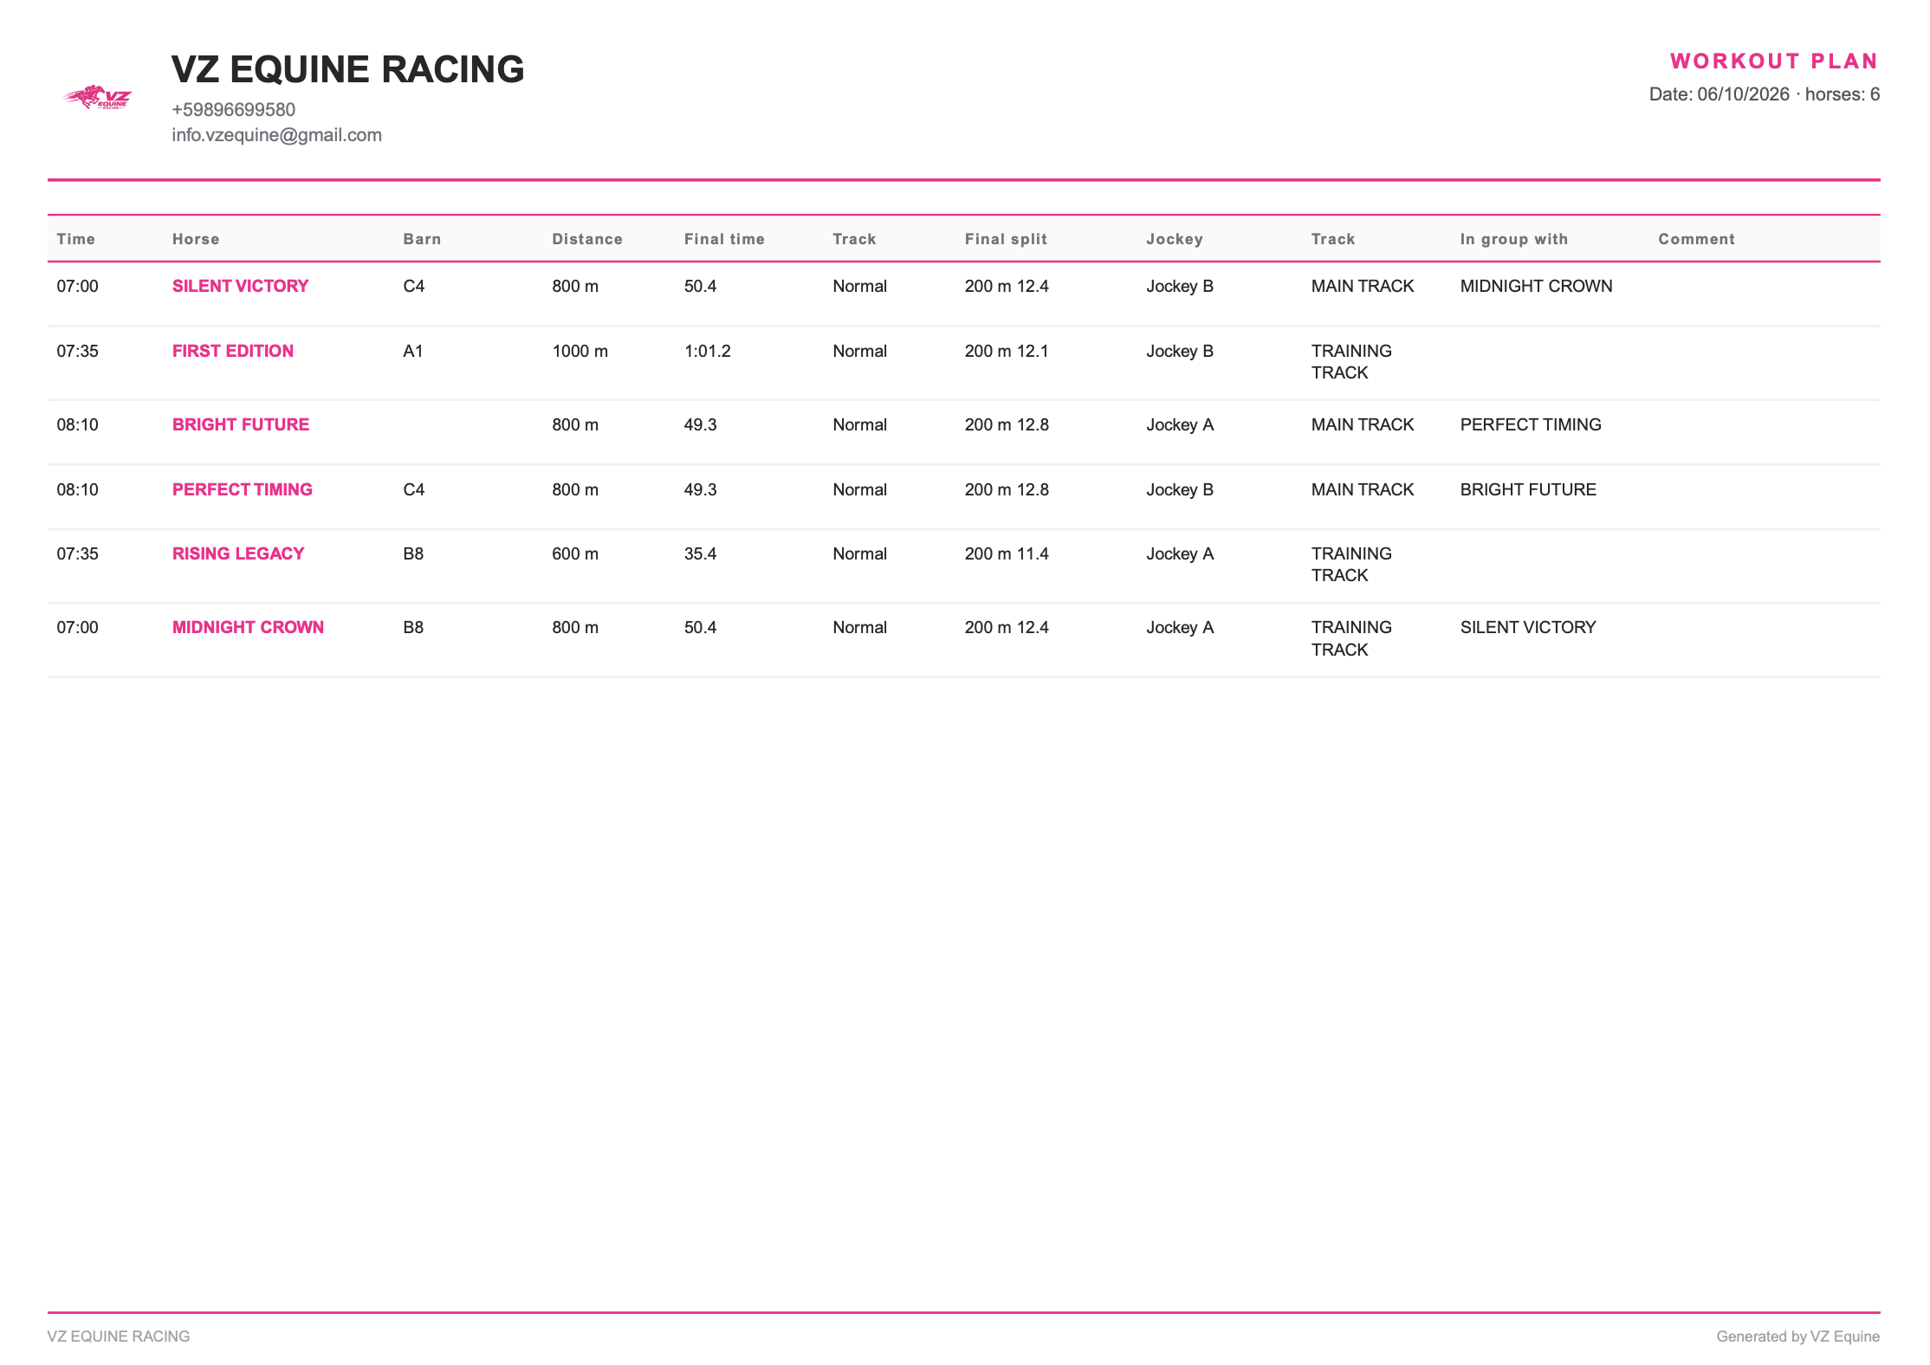Click the phone number +59896699580

tap(234, 110)
